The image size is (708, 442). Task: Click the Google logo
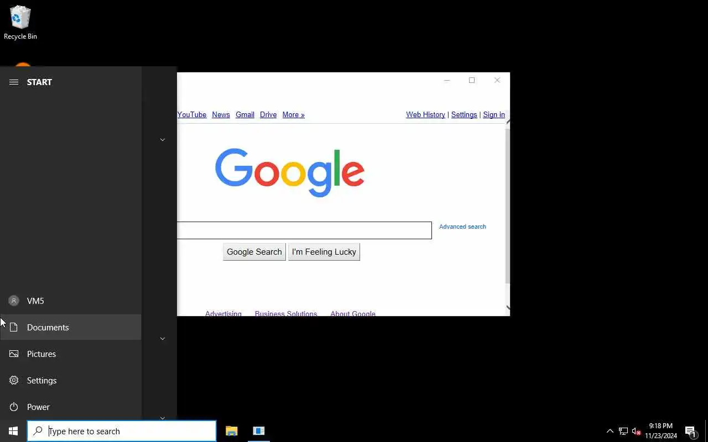290,172
